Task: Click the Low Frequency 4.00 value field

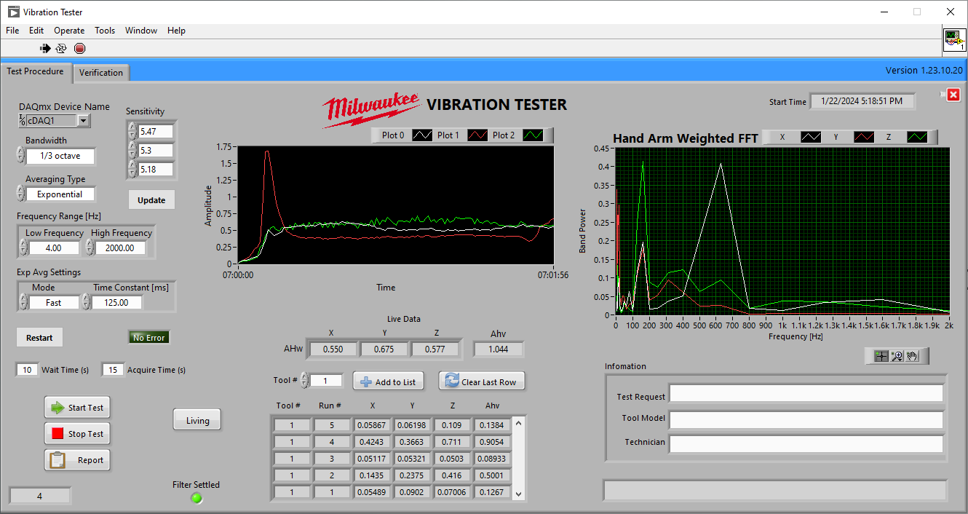Action: (54, 248)
